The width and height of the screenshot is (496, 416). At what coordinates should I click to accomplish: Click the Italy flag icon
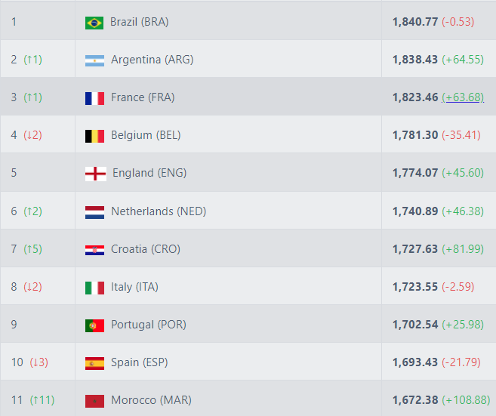pyautogui.click(x=94, y=287)
